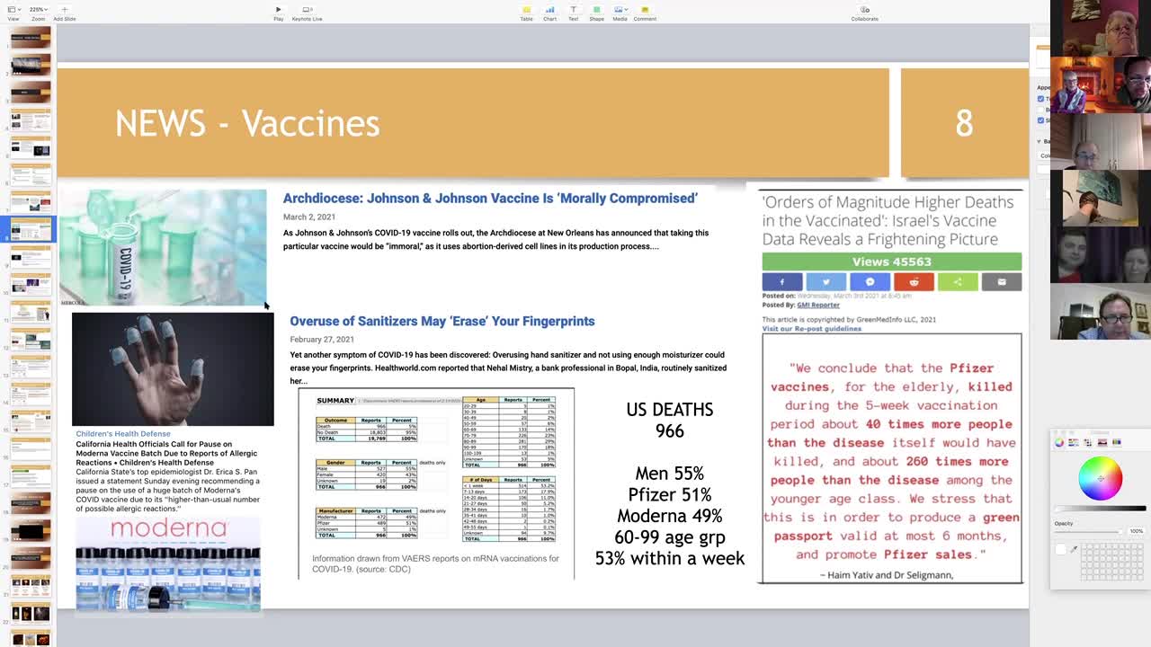Select the slide number 8 box
The width and height of the screenshot is (1151, 647).
point(964,123)
